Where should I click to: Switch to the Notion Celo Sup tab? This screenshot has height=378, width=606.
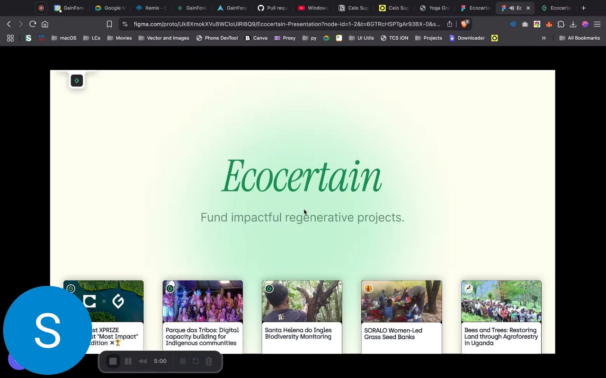pyautogui.click(x=354, y=8)
